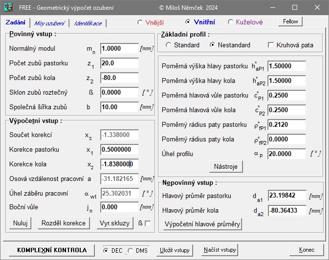
Task: Click the Společná šířka zubů field
Action: (x=119, y=107)
